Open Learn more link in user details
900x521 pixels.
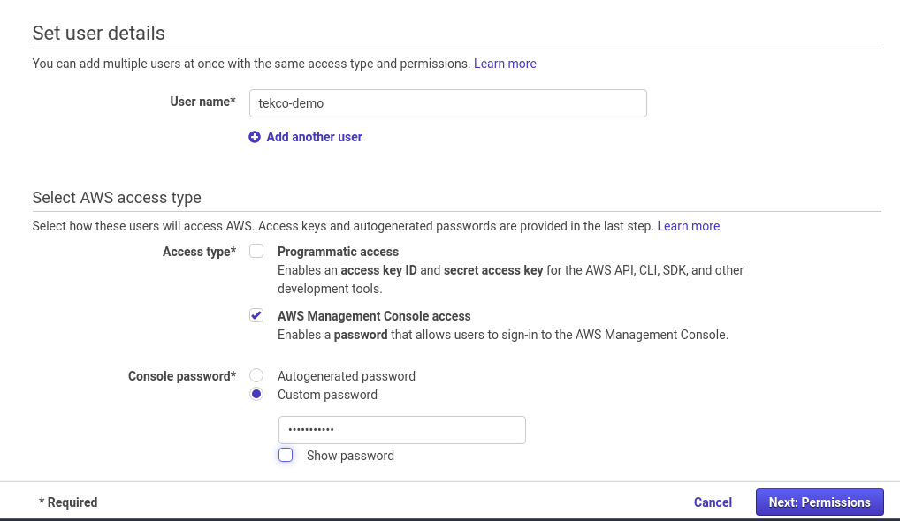(505, 64)
